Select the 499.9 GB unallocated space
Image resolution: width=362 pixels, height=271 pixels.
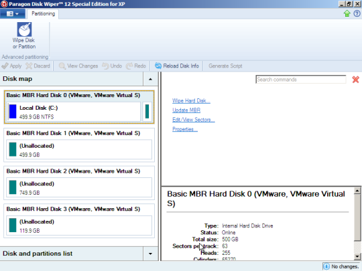(79, 150)
